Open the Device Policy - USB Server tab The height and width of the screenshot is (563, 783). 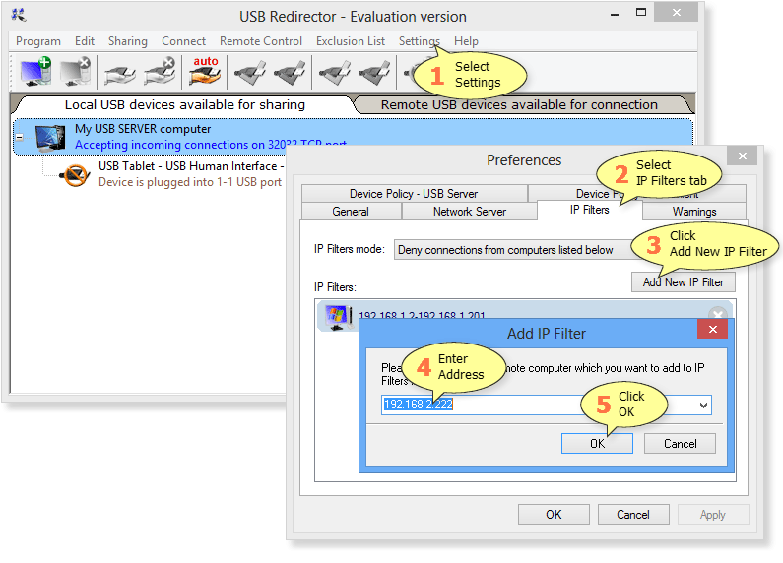[414, 194]
